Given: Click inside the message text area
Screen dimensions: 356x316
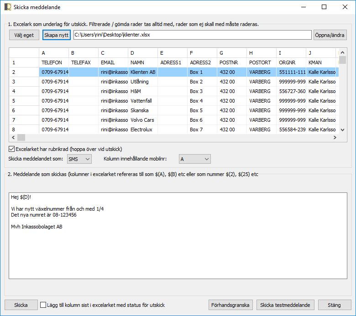Looking at the screenshot, I should click(178, 236).
